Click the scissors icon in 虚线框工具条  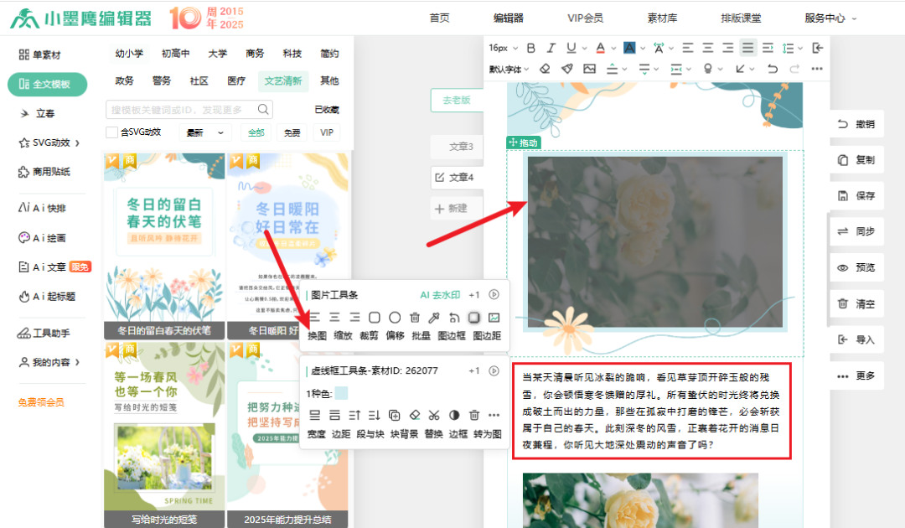click(x=433, y=415)
